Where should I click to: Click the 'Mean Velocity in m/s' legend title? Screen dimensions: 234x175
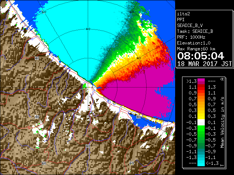[x=222, y=122]
